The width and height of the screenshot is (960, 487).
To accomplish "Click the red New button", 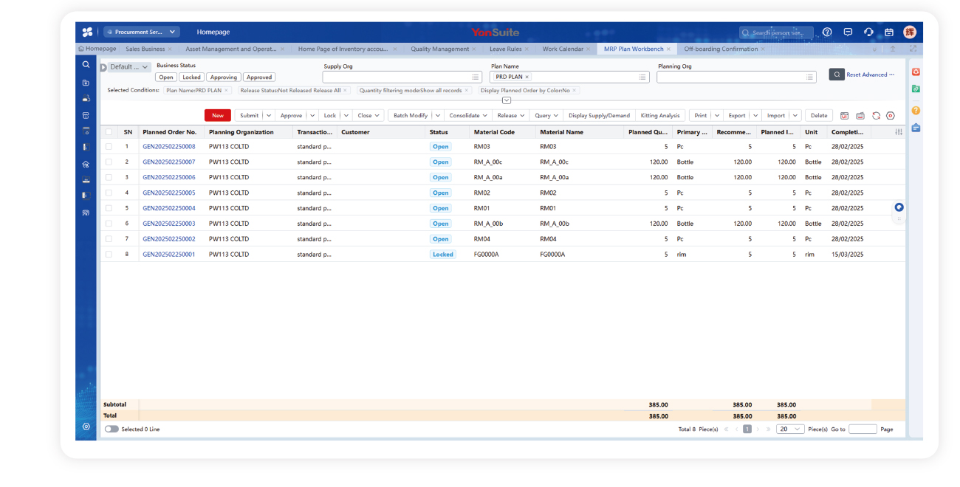I will [218, 116].
